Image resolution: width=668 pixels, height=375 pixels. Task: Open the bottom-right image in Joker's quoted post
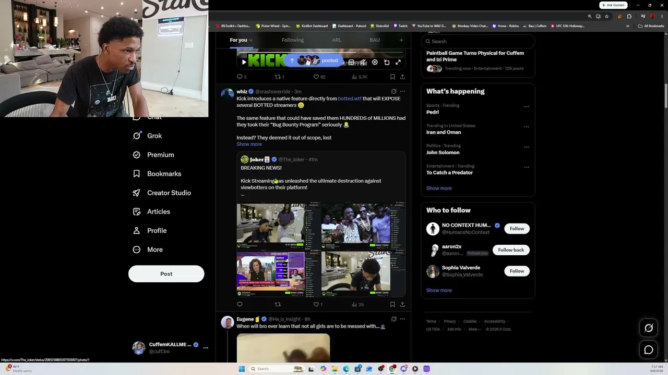tap(363, 274)
